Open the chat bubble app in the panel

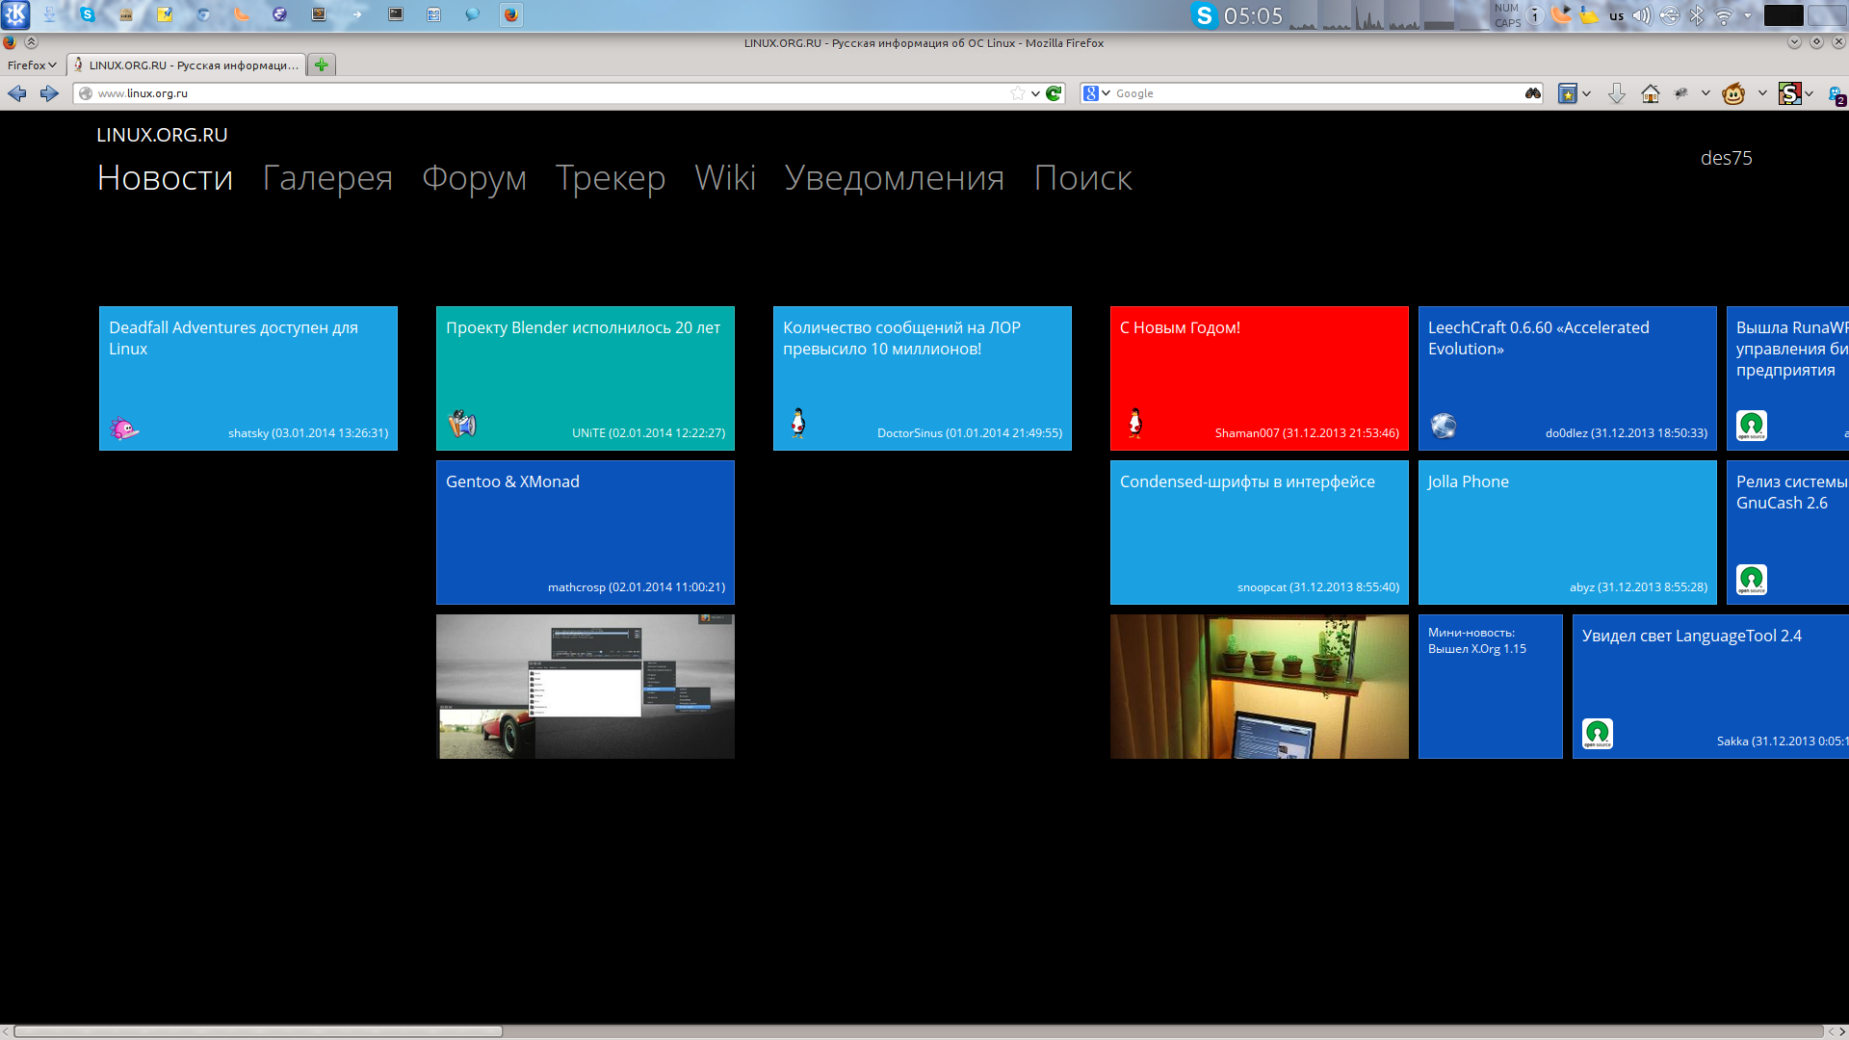(x=473, y=14)
